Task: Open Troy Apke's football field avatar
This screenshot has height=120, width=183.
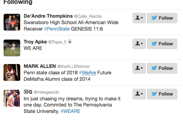Action: click(x=12, y=48)
